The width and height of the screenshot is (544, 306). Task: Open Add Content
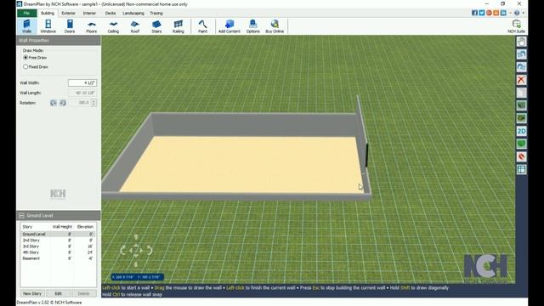pyautogui.click(x=229, y=26)
